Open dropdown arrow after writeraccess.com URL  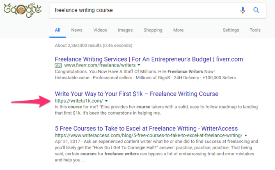[246, 136]
